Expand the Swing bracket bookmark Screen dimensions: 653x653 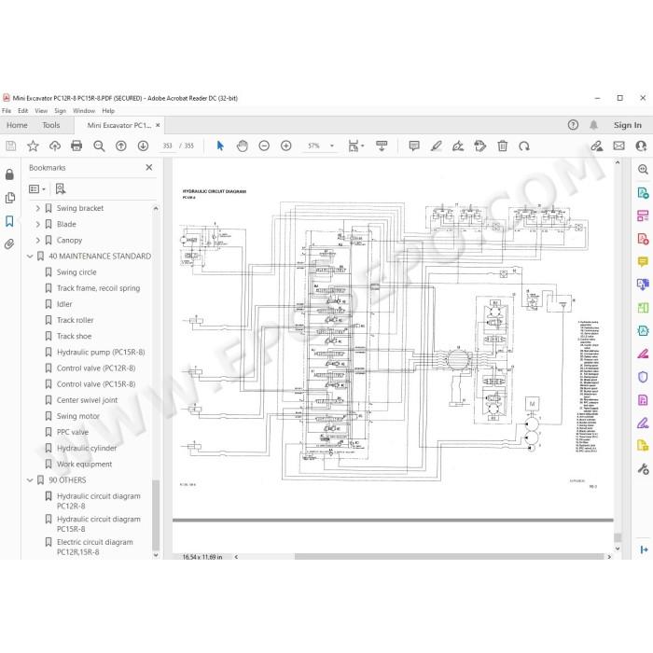(x=38, y=208)
